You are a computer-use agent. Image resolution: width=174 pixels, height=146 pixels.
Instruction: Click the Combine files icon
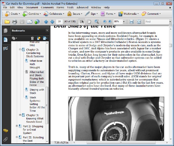[25, 14]
